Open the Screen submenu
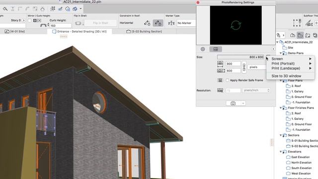Viewport: 318px width, 179px height. [290, 59]
